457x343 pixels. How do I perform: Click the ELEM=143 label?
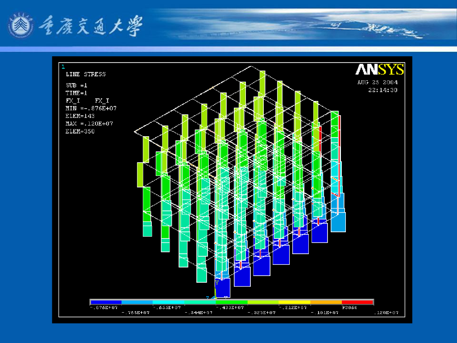[x=80, y=116]
